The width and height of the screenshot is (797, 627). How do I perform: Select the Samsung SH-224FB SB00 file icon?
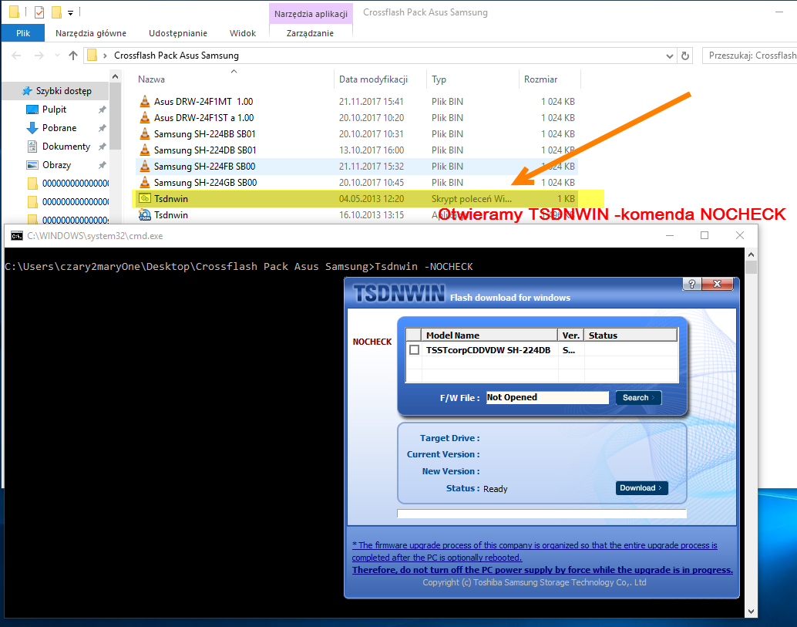pos(145,167)
